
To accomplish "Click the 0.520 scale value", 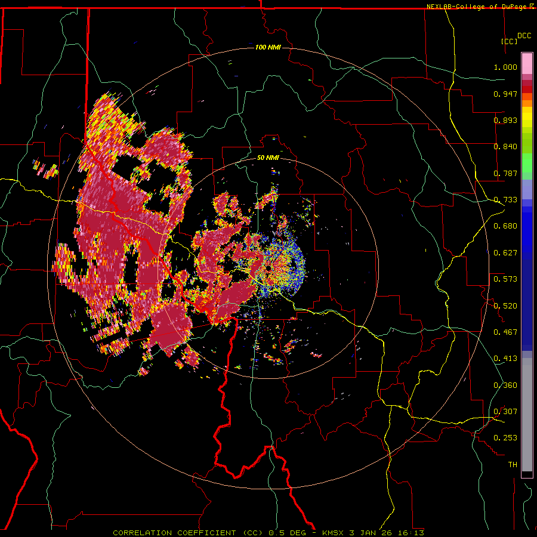I will pos(505,306).
